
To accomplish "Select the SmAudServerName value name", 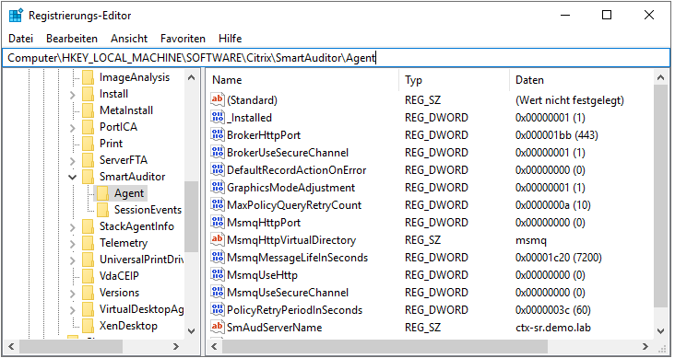I will 274,327.
